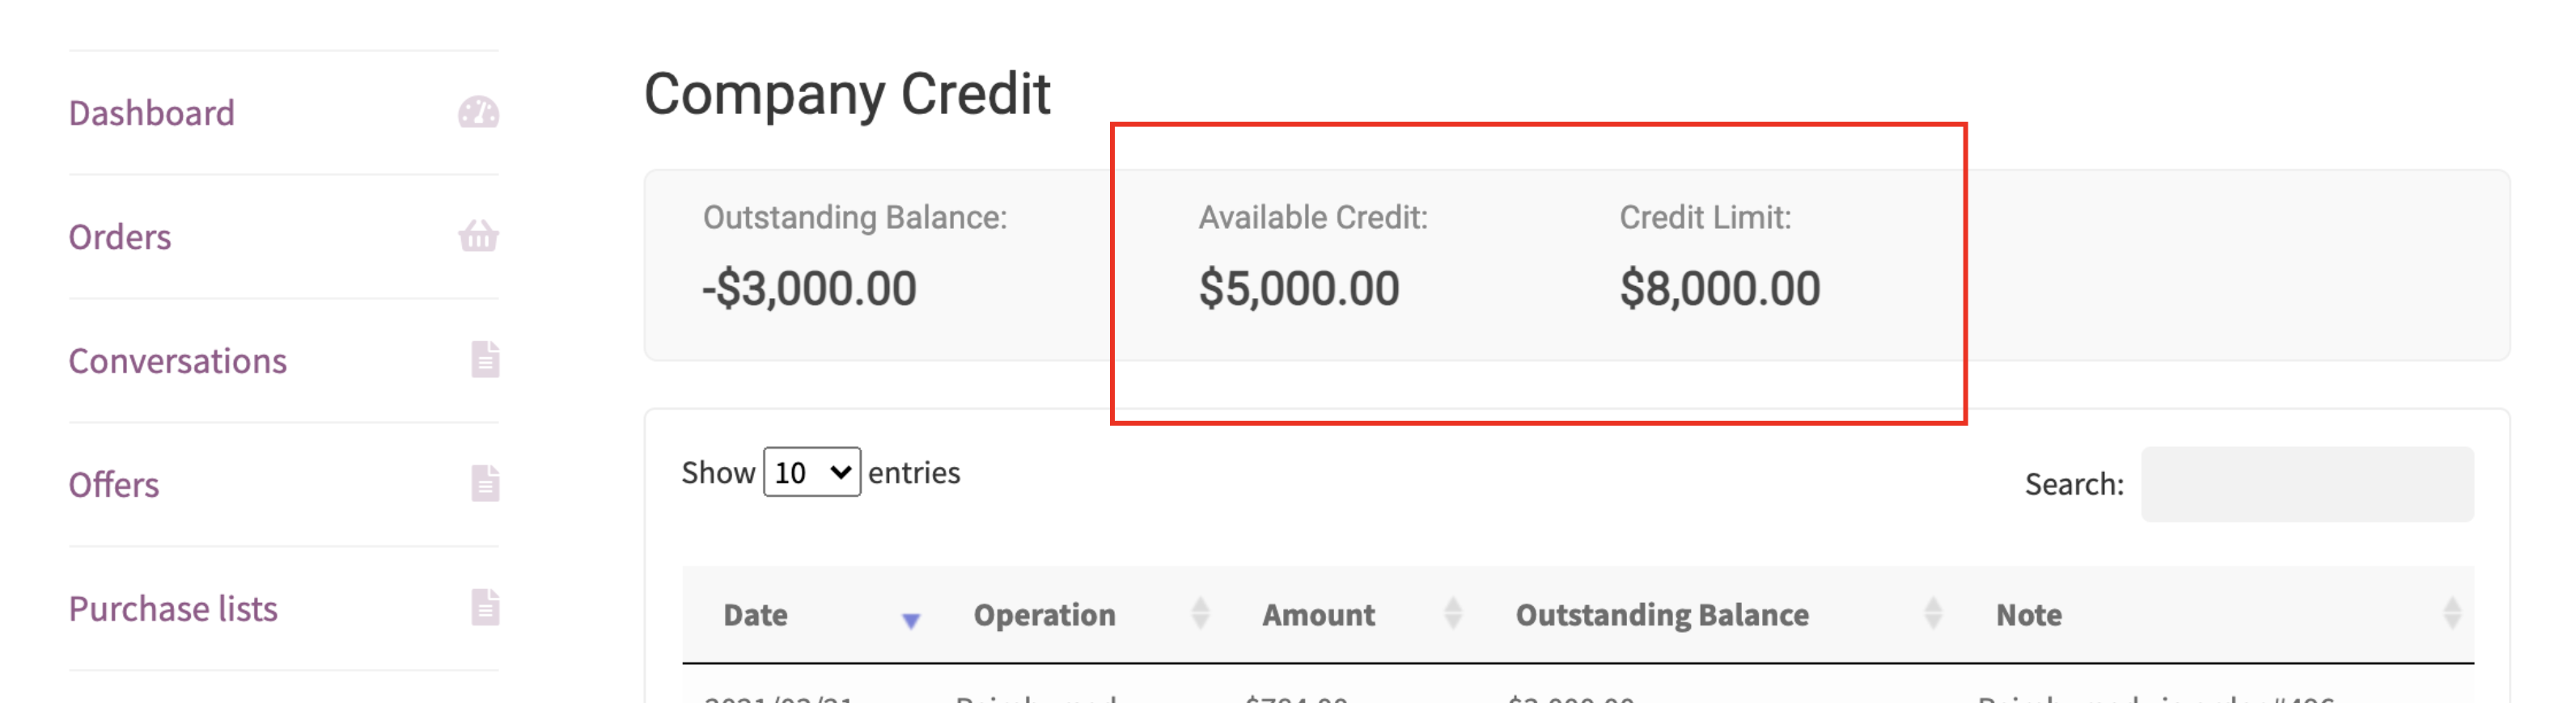
Task: Click sort arrows beside Amount column
Action: point(1453,613)
